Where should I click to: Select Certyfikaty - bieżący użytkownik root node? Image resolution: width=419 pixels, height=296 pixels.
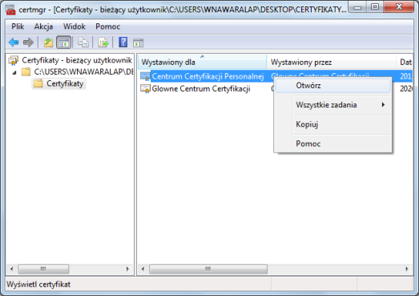pos(77,60)
